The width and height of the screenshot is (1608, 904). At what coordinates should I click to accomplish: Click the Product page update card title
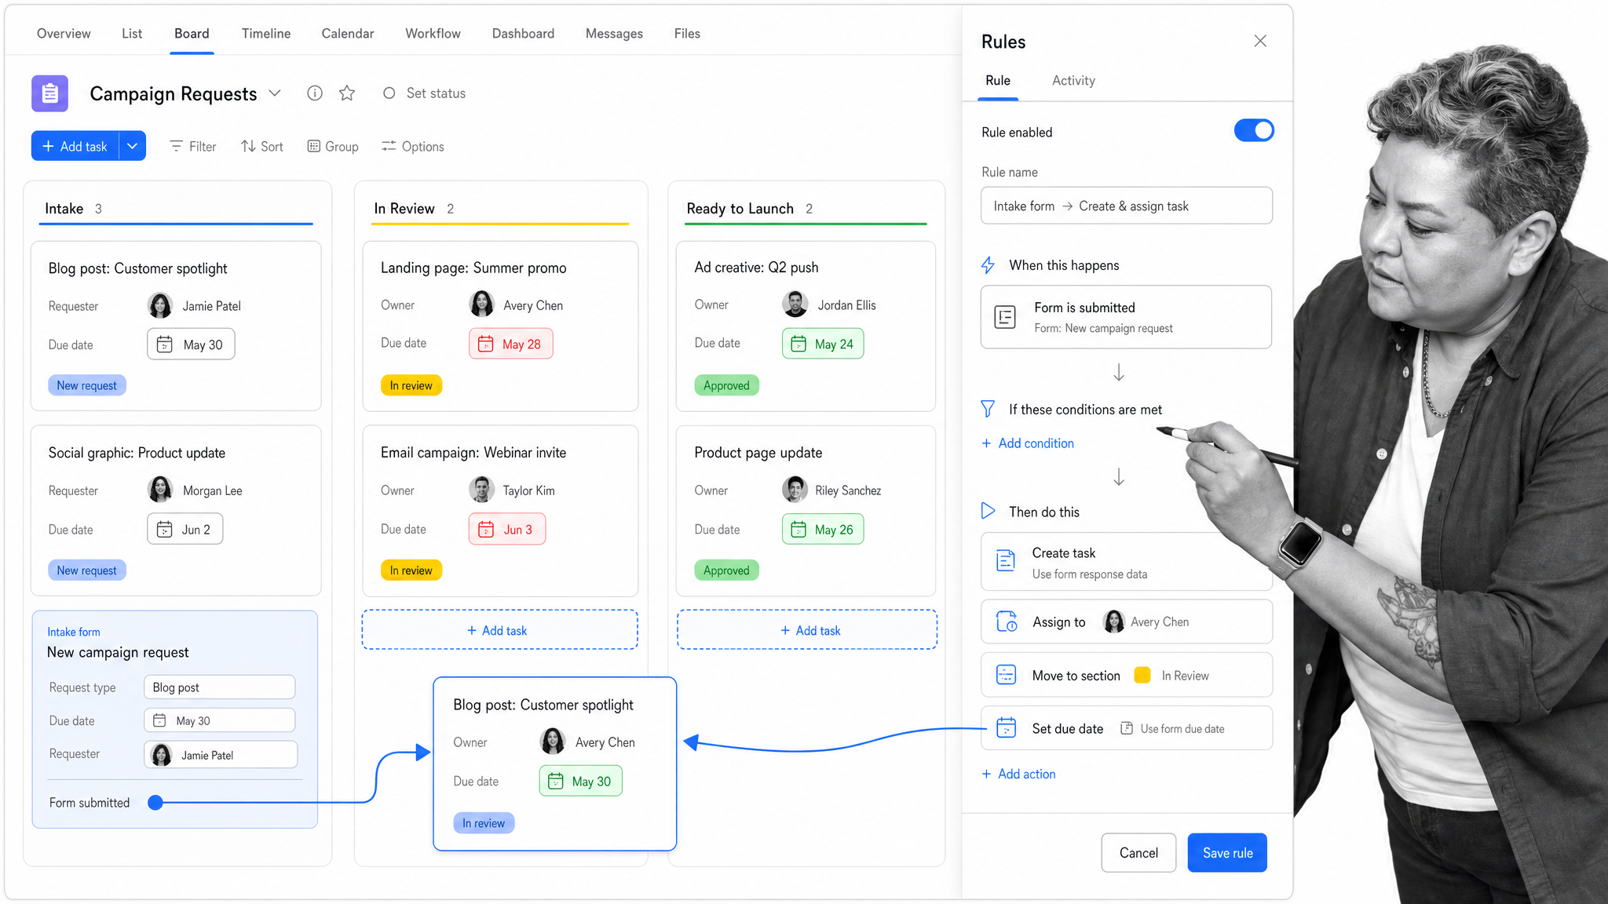[758, 452]
